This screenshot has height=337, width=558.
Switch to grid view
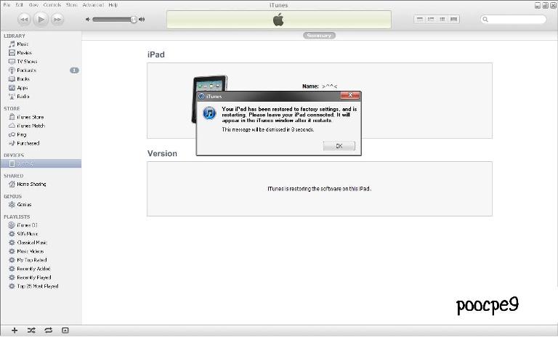click(x=442, y=19)
